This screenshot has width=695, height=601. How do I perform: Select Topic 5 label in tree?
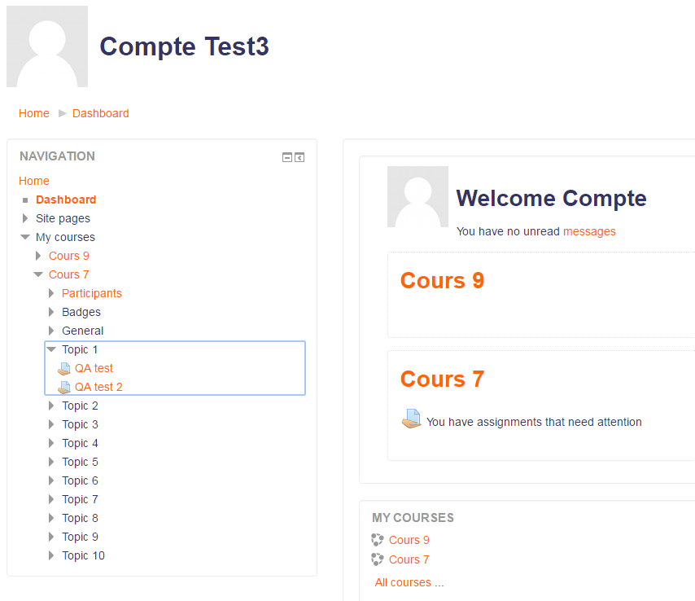tap(80, 463)
